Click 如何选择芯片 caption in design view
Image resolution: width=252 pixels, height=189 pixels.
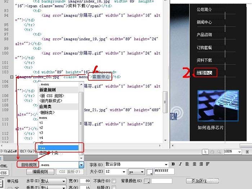[x=211, y=127]
